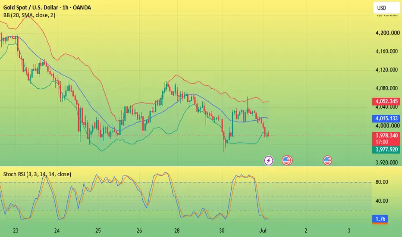Click the 3,920.000 price axis label

(x=386, y=162)
